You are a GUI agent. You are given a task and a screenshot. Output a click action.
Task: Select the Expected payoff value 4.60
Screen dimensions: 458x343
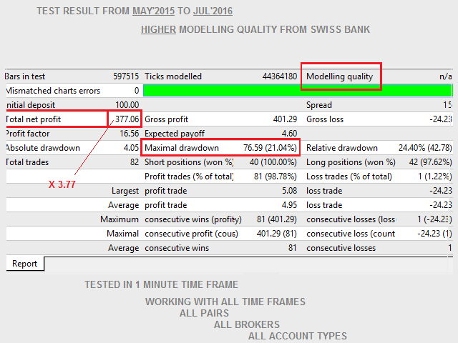click(289, 134)
